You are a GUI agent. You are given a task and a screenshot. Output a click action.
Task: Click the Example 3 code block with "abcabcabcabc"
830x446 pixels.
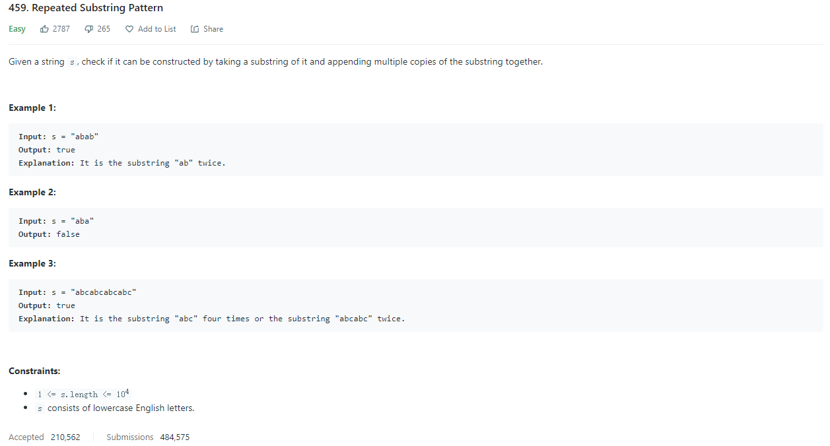(x=416, y=305)
